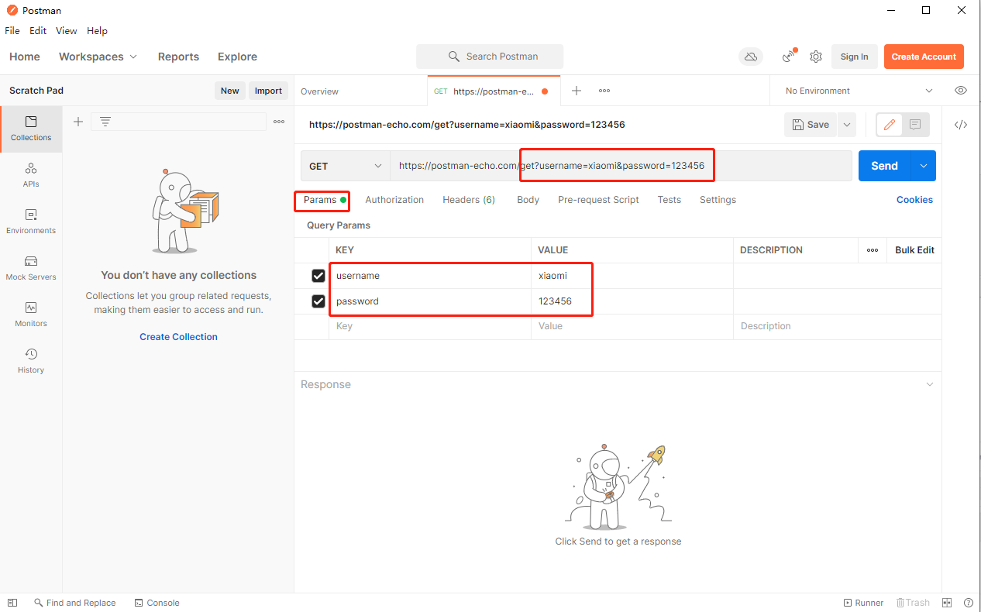Open the File menu
This screenshot has width=981, height=612.
point(12,31)
